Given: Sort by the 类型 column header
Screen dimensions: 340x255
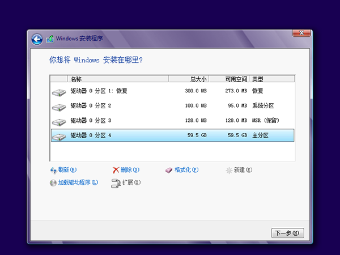Looking at the screenshot, I should pyautogui.click(x=272, y=79).
